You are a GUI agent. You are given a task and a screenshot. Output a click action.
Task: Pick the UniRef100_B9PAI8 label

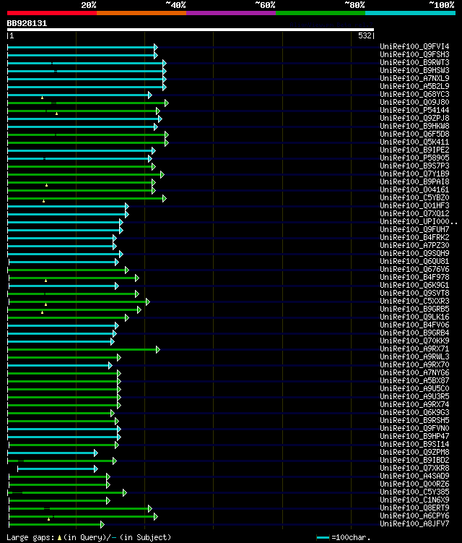(414, 181)
